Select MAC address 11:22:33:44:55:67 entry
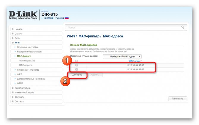199x125 pixels. [x=135, y=69]
